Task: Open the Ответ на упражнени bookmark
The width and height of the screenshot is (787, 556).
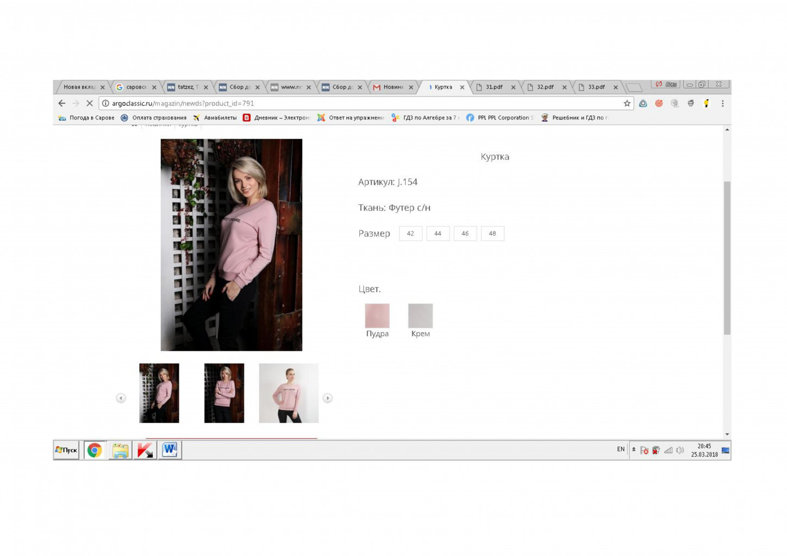Action: pyautogui.click(x=351, y=118)
